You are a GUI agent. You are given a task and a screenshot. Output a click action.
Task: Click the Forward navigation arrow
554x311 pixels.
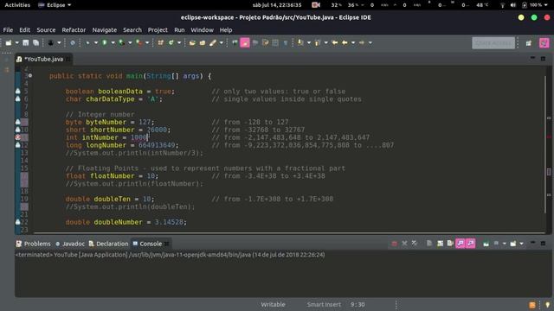click(x=362, y=42)
